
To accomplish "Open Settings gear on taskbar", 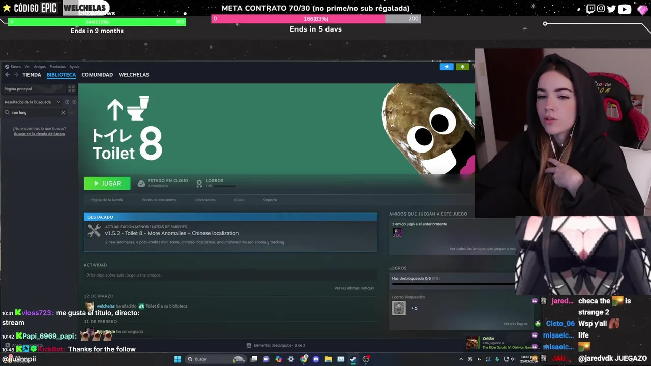I will pyautogui.click(x=291, y=359).
